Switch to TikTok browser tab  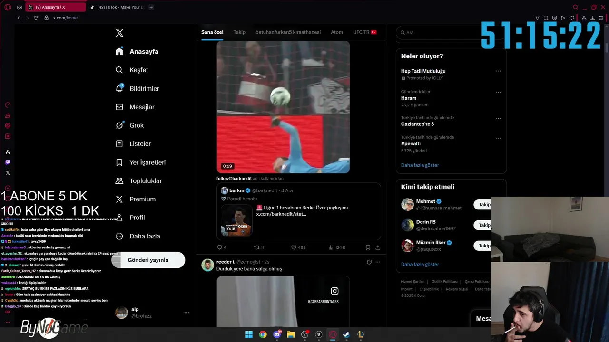tap(117, 7)
